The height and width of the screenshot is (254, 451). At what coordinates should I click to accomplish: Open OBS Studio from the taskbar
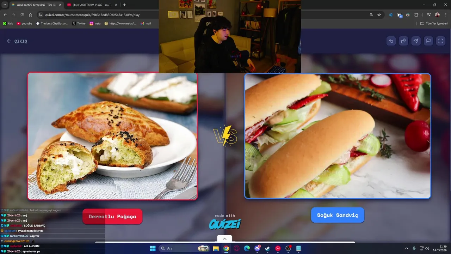288,248
